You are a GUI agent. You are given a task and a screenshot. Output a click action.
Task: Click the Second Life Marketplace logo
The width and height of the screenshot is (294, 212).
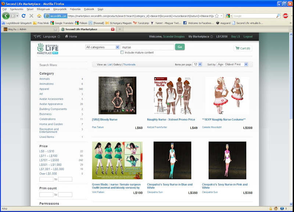48,49
